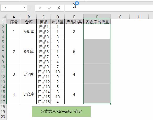Viewport: 153px width, 120px height.
Task: Select row 18 header
Action: (3, 107)
